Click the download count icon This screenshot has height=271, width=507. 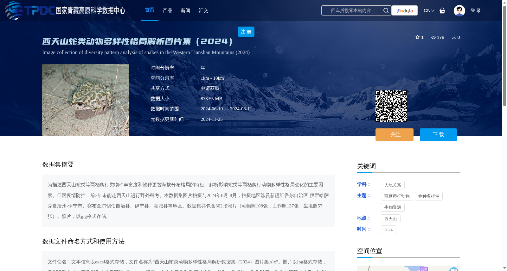(454, 37)
